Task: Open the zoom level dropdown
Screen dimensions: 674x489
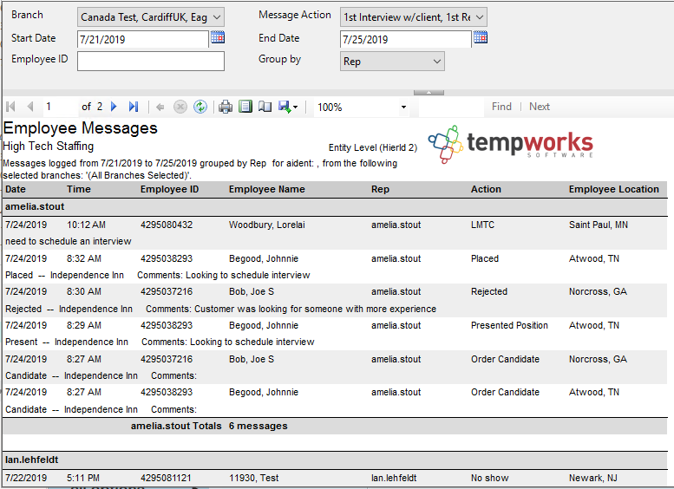Action: click(x=403, y=107)
